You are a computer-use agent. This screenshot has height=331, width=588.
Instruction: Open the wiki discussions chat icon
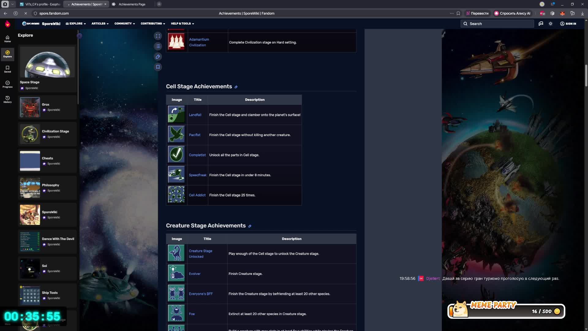click(x=541, y=24)
